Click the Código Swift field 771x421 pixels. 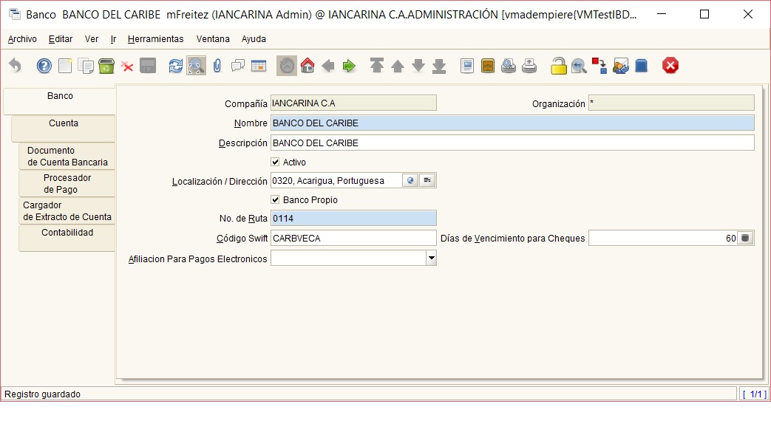(353, 238)
